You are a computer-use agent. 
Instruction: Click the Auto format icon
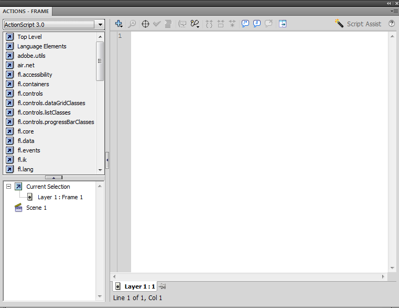pyautogui.click(x=168, y=24)
